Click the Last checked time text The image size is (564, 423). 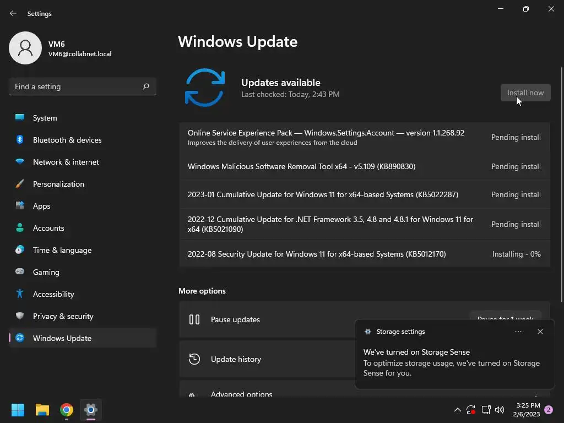pos(290,94)
